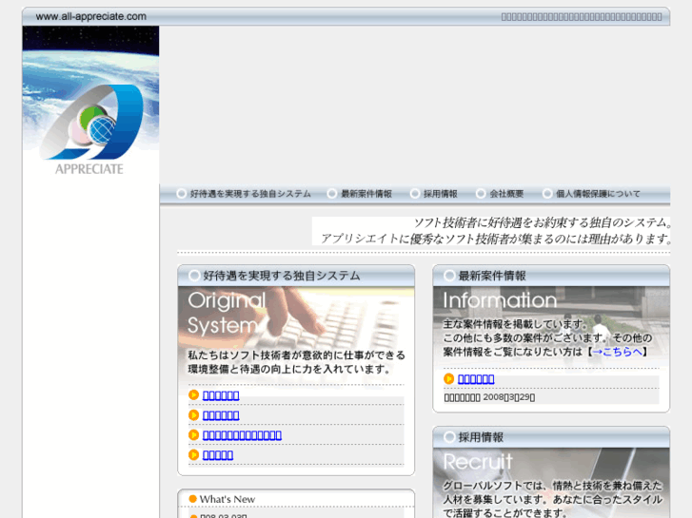This screenshot has height=518, width=692.
Task: Click the link in the Information panel
Action: tap(476, 379)
